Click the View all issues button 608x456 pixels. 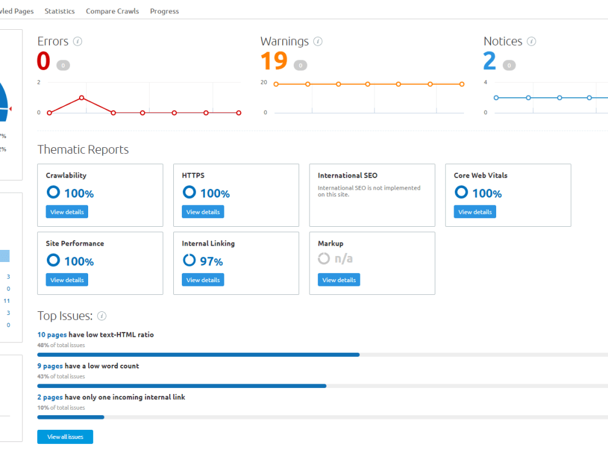(65, 437)
